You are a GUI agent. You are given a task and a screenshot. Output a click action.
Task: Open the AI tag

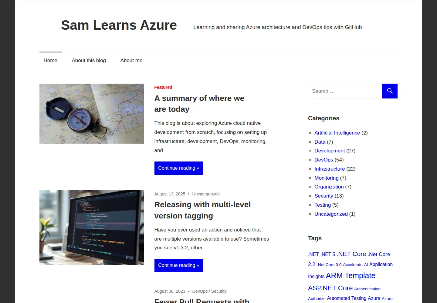[x=366, y=265]
